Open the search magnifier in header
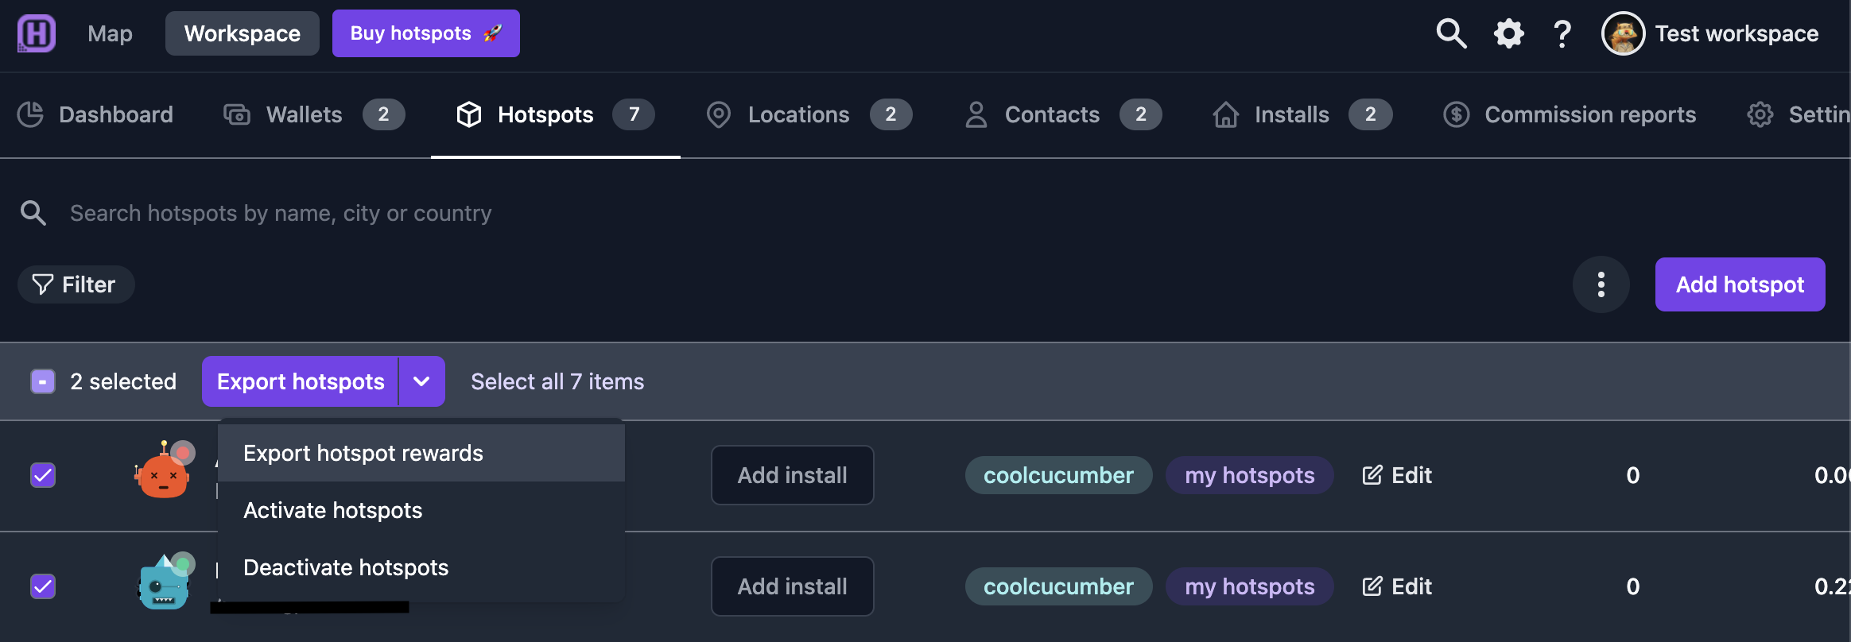The width and height of the screenshot is (1851, 642). click(1451, 33)
